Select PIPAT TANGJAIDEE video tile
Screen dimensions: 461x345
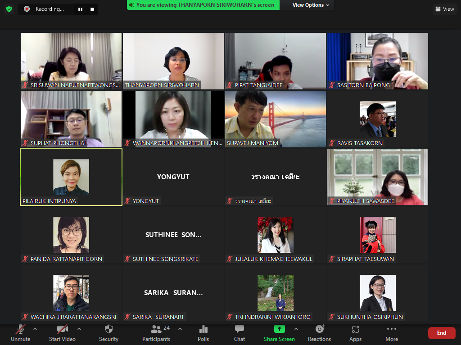[x=276, y=61]
